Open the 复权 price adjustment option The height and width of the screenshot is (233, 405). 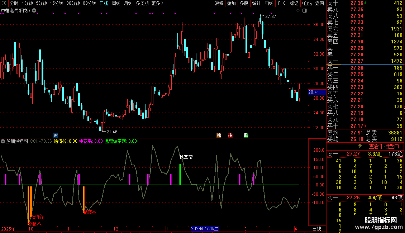click(219, 3)
